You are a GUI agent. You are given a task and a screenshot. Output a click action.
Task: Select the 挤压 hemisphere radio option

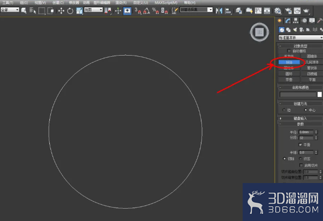301,158
